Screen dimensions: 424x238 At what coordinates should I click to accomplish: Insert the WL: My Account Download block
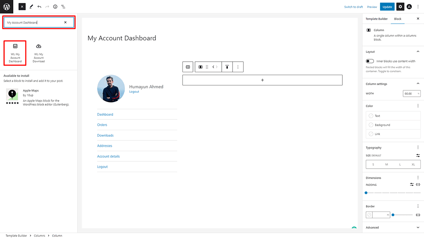[39, 53]
